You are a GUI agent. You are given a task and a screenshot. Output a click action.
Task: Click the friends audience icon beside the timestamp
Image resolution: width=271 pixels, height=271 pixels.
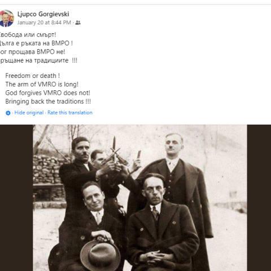click(78, 23)
